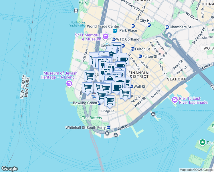Click the SEAPORT neighborhood label

coord(176,79)
